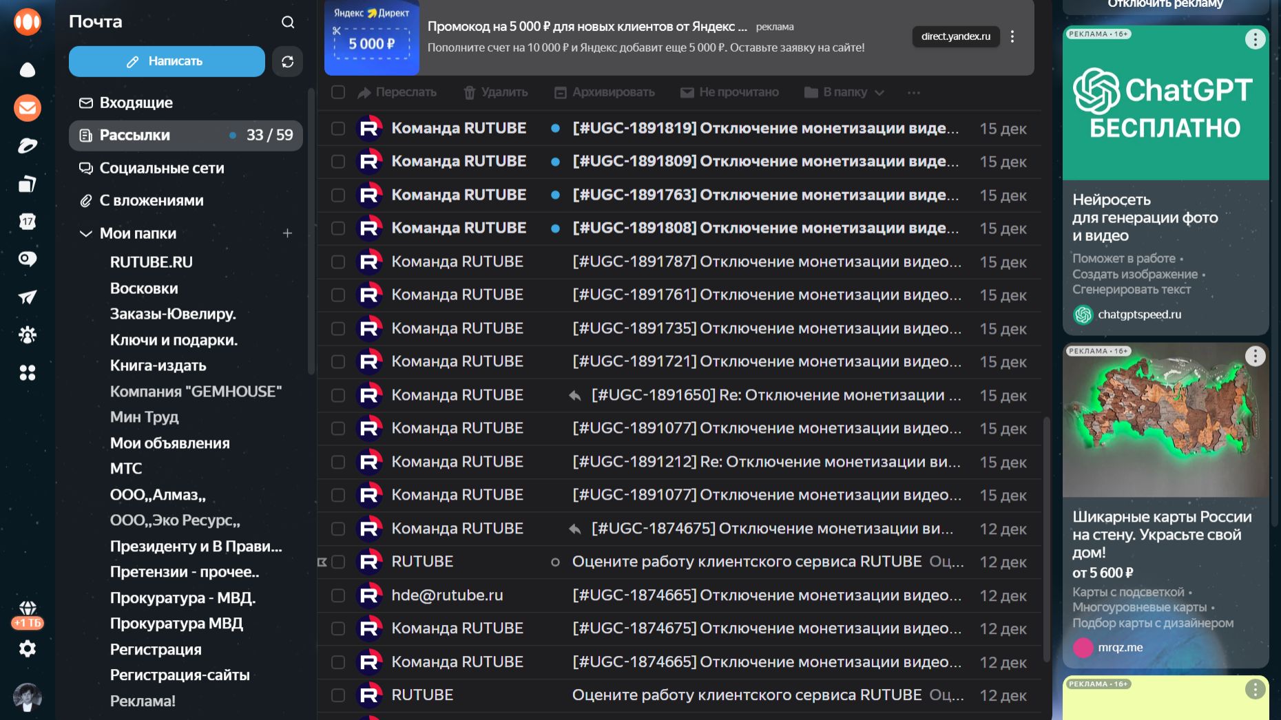Viewport: 1281px width, 720px height.
Task: Click the message list scrollbar
Action: point(1047,538)
